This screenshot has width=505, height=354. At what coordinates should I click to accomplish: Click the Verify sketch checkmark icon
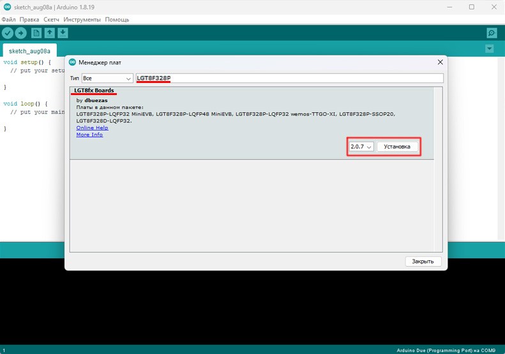(8, 33)
